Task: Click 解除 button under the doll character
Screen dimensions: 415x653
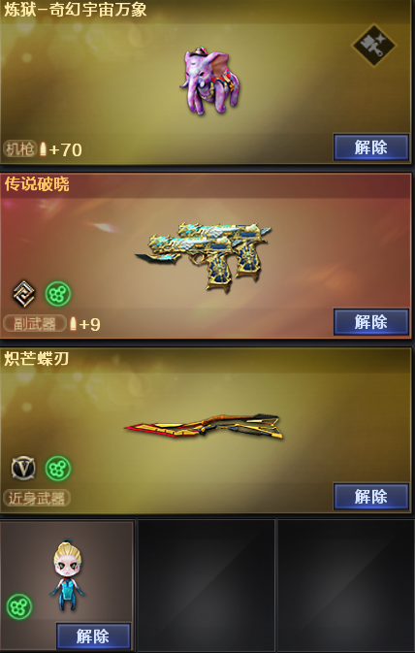Action: tap(93, 636)
